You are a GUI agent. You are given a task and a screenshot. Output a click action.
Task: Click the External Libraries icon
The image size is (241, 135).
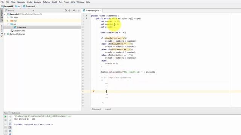[8, 34]
